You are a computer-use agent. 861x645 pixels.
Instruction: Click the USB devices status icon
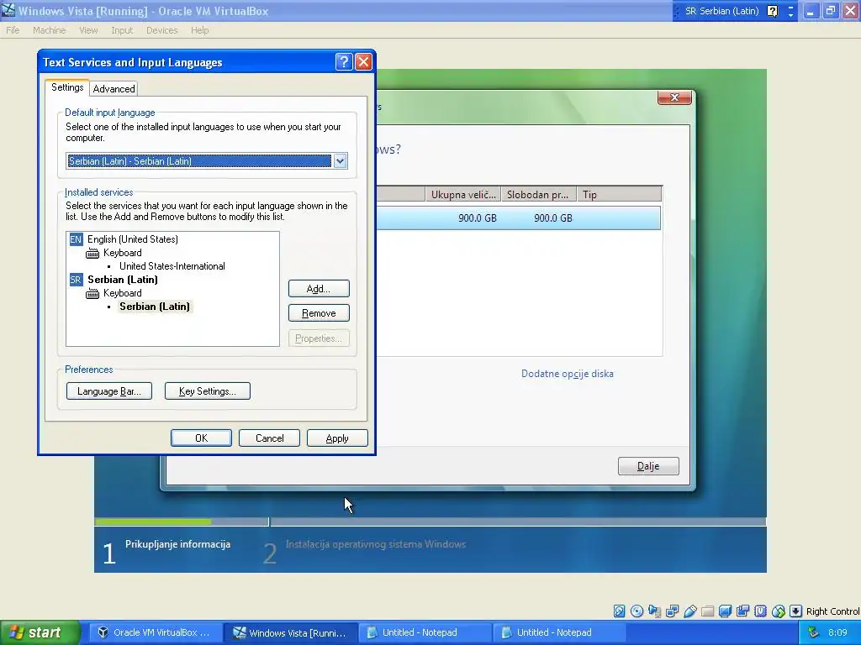690,611
